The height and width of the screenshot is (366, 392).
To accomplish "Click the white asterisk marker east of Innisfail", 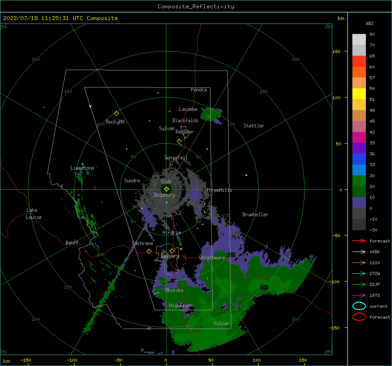I will tap(207, 149).
